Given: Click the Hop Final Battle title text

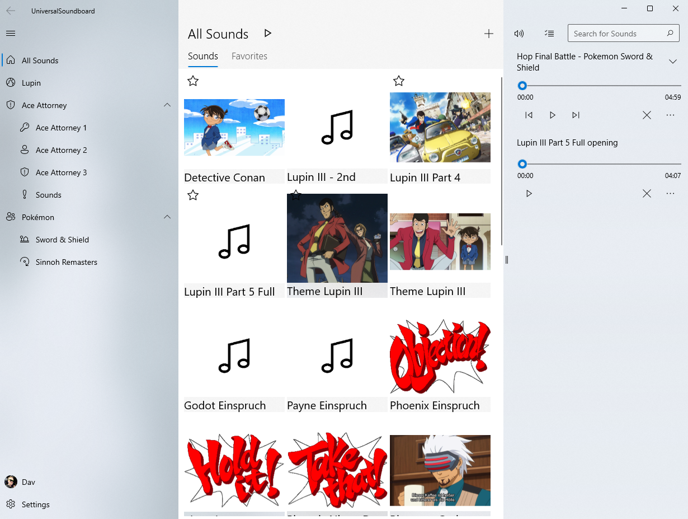Looking at the screenshot, I should pyautogui.click(x=585, y=62).
